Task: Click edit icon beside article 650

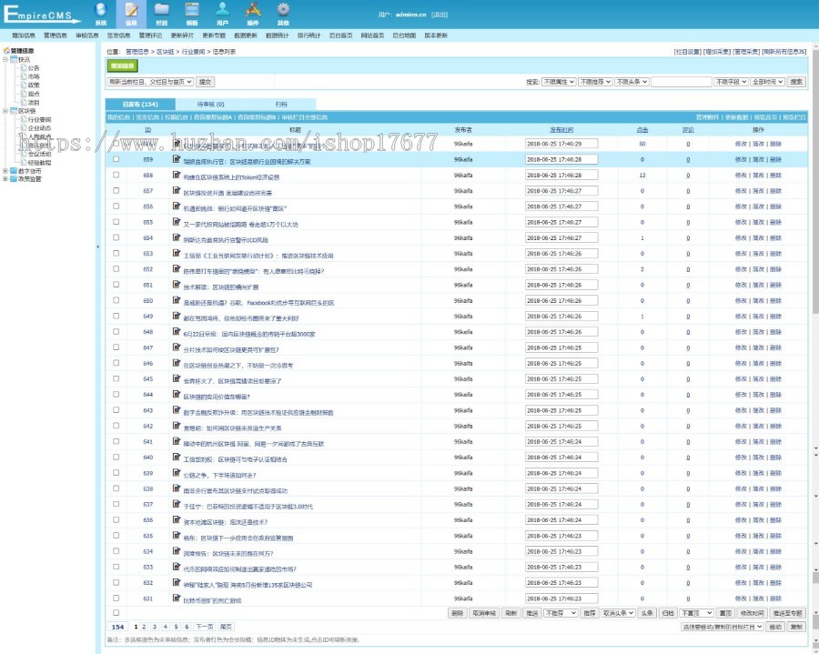Action: click(x=177, y=300)
